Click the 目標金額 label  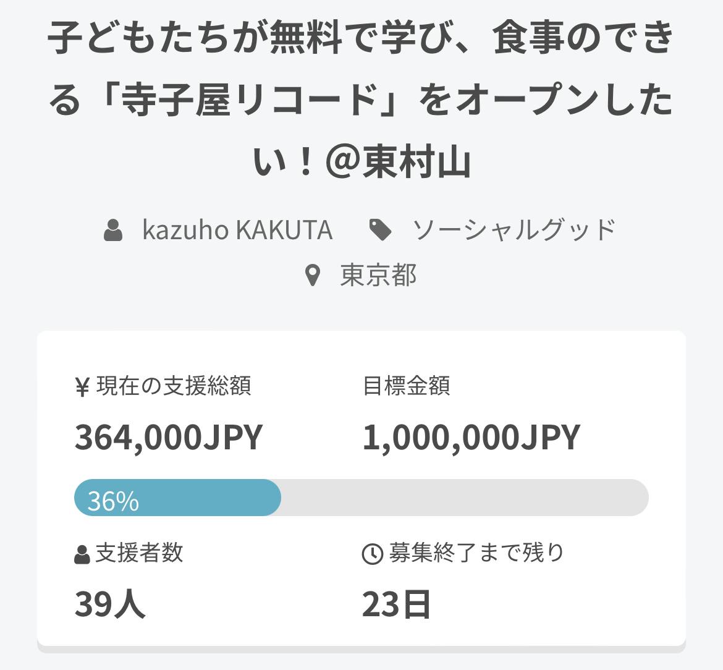coord(406,386)
